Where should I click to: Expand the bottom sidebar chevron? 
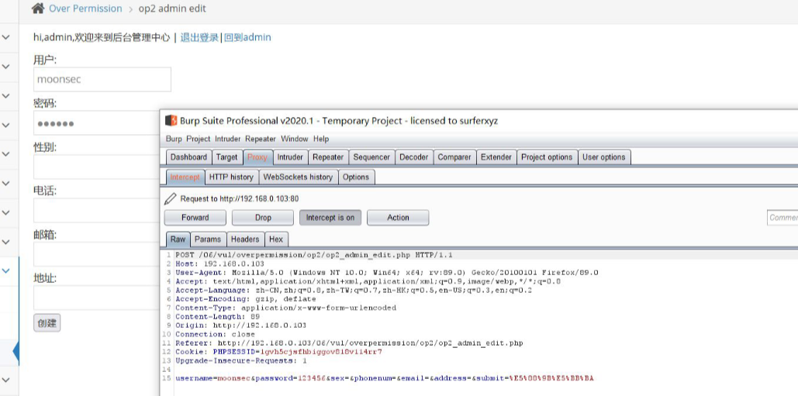5,380
